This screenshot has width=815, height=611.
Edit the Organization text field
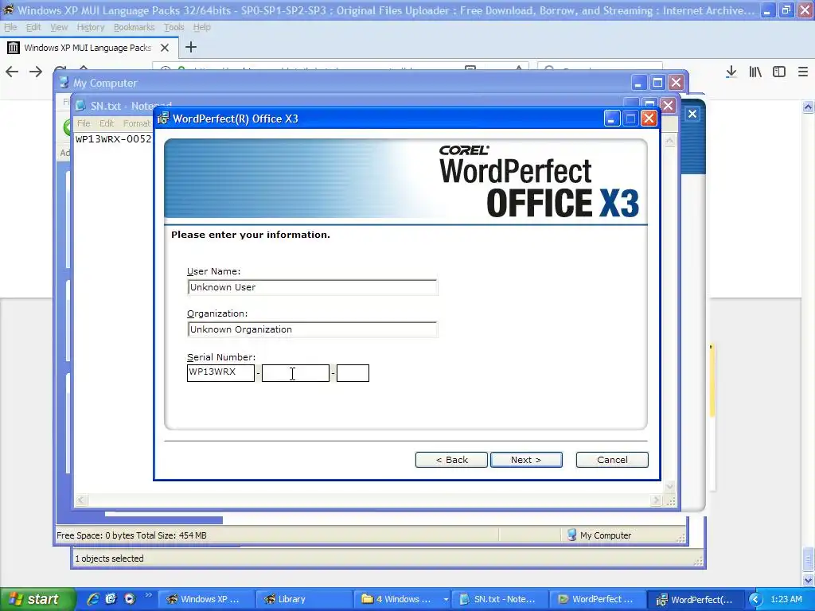pos(312,329)
